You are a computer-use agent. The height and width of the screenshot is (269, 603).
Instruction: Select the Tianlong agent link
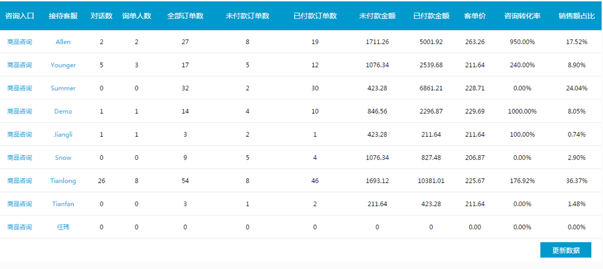click(63, 181)
